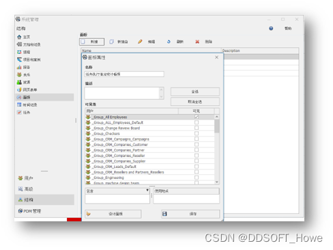
Task: Click the Visible (可见) column header in the dialog
Action: click(197, 111)
